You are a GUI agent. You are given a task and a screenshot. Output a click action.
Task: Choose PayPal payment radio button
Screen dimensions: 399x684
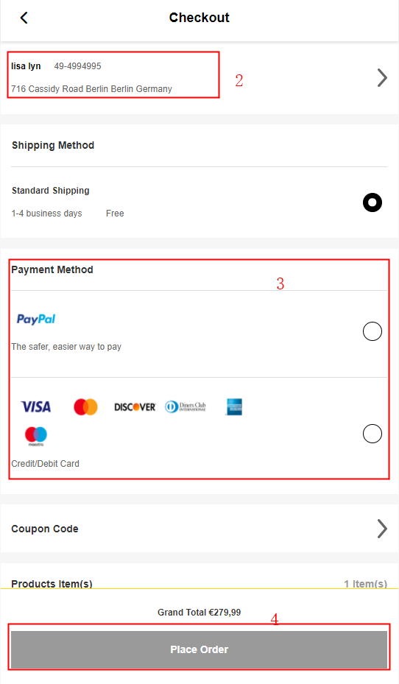point(372,331)
